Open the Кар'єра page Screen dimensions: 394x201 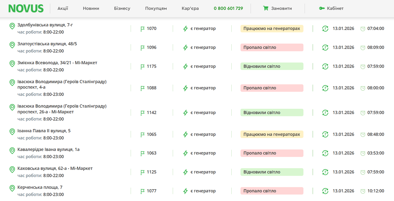(x=190, y=8)
